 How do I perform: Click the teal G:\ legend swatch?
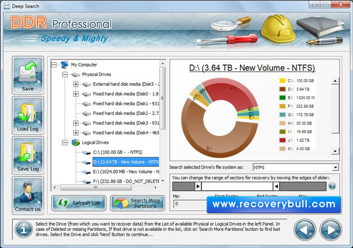(282, 115)
